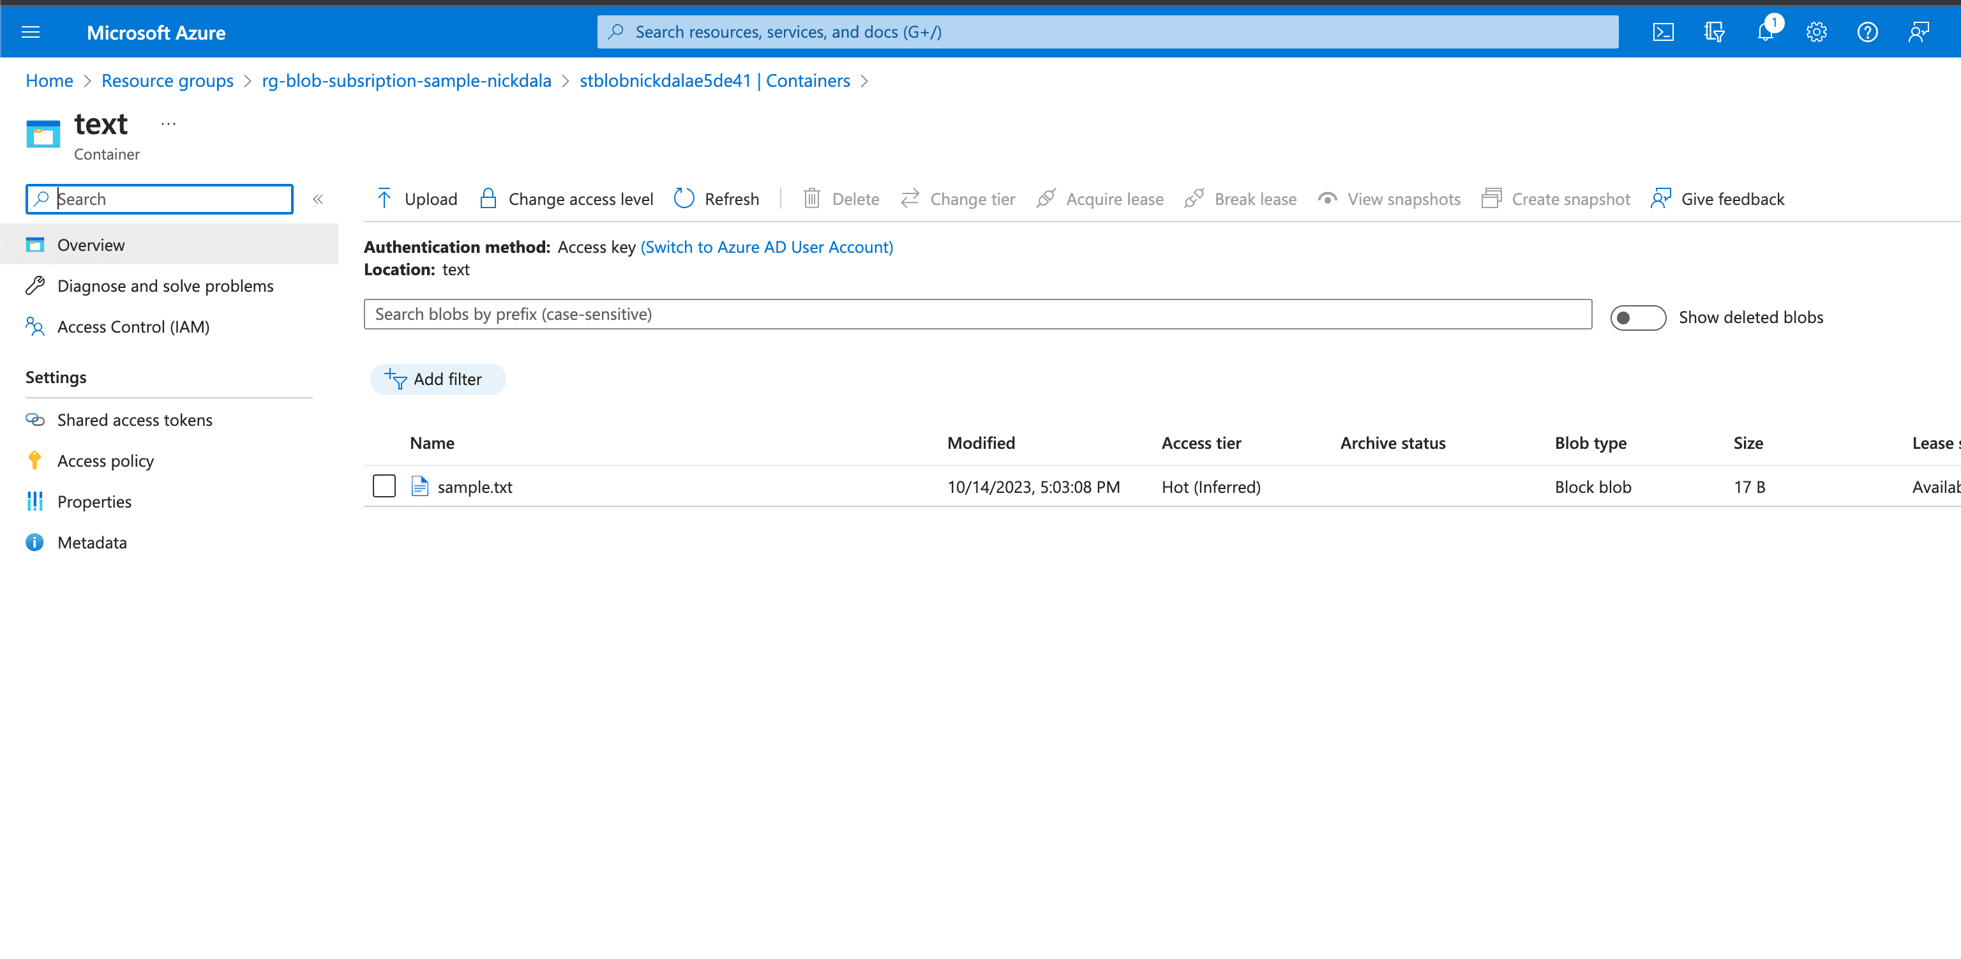Open portal settings gear

[1816, 32]
